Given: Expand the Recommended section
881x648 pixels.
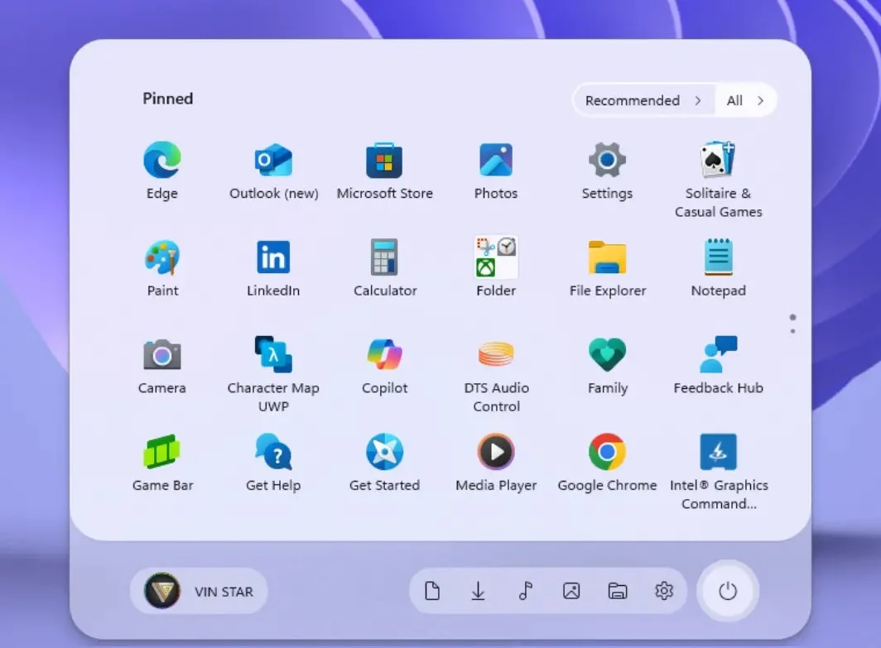Looking at the screenshot, I should click(643, 100).
